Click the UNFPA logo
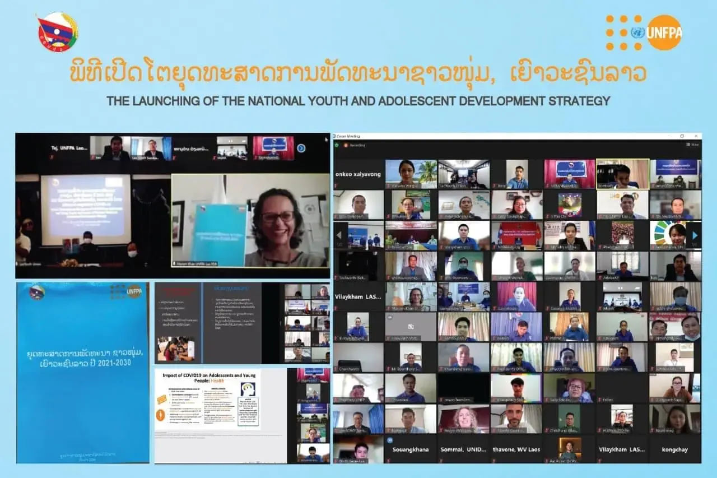Viewport: 717px width, 478px height. (x=644, y=33)
